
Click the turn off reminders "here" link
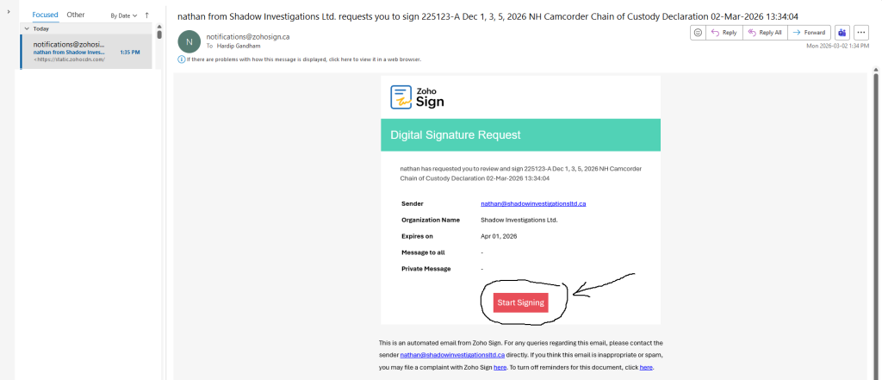(646, 367)
